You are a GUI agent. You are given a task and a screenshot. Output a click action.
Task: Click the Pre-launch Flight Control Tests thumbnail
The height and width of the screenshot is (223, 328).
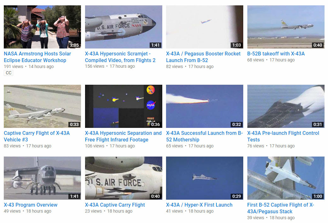[x=286, y=106]
